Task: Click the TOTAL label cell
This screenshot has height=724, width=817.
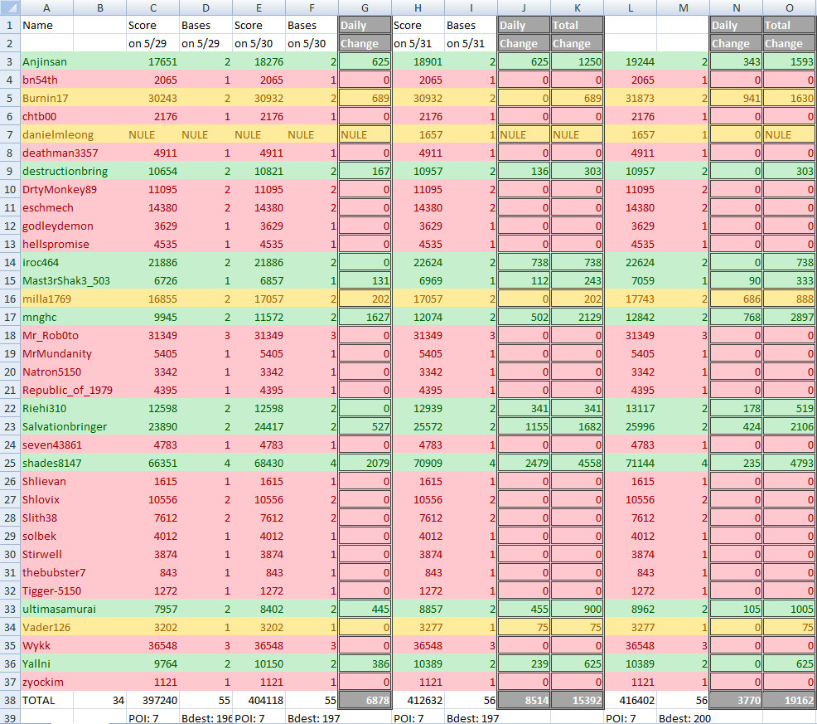Action: coord(46,700)
